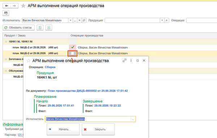
Task: Toggle the highlighted empty operation checkbox
Action: tap(72, 53)
